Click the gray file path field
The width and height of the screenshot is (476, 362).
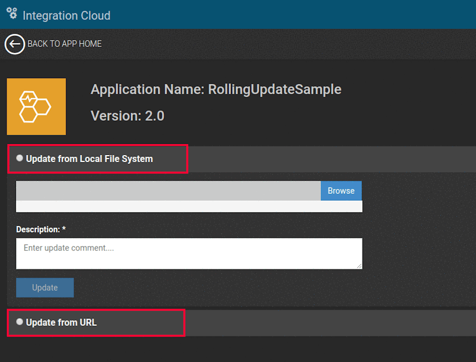point(168,191)
